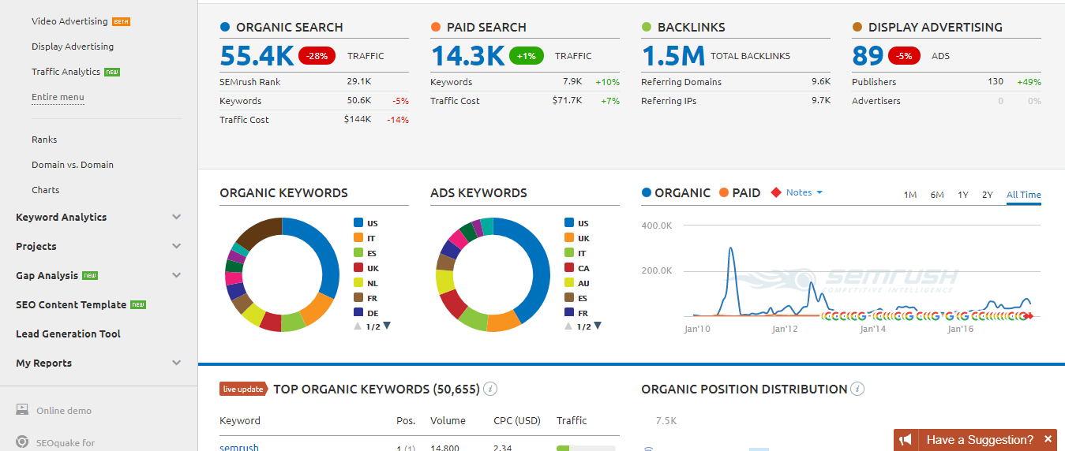Close the Have a Suggestion bar

[1048, 440]
